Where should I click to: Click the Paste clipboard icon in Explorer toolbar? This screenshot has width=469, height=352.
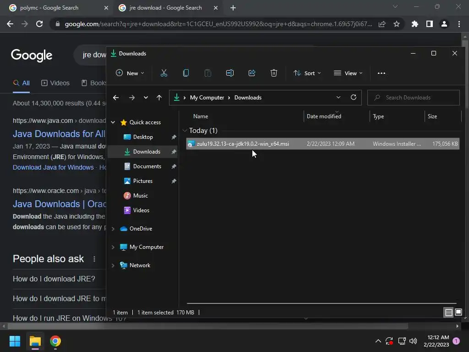(x=208, y=73)
